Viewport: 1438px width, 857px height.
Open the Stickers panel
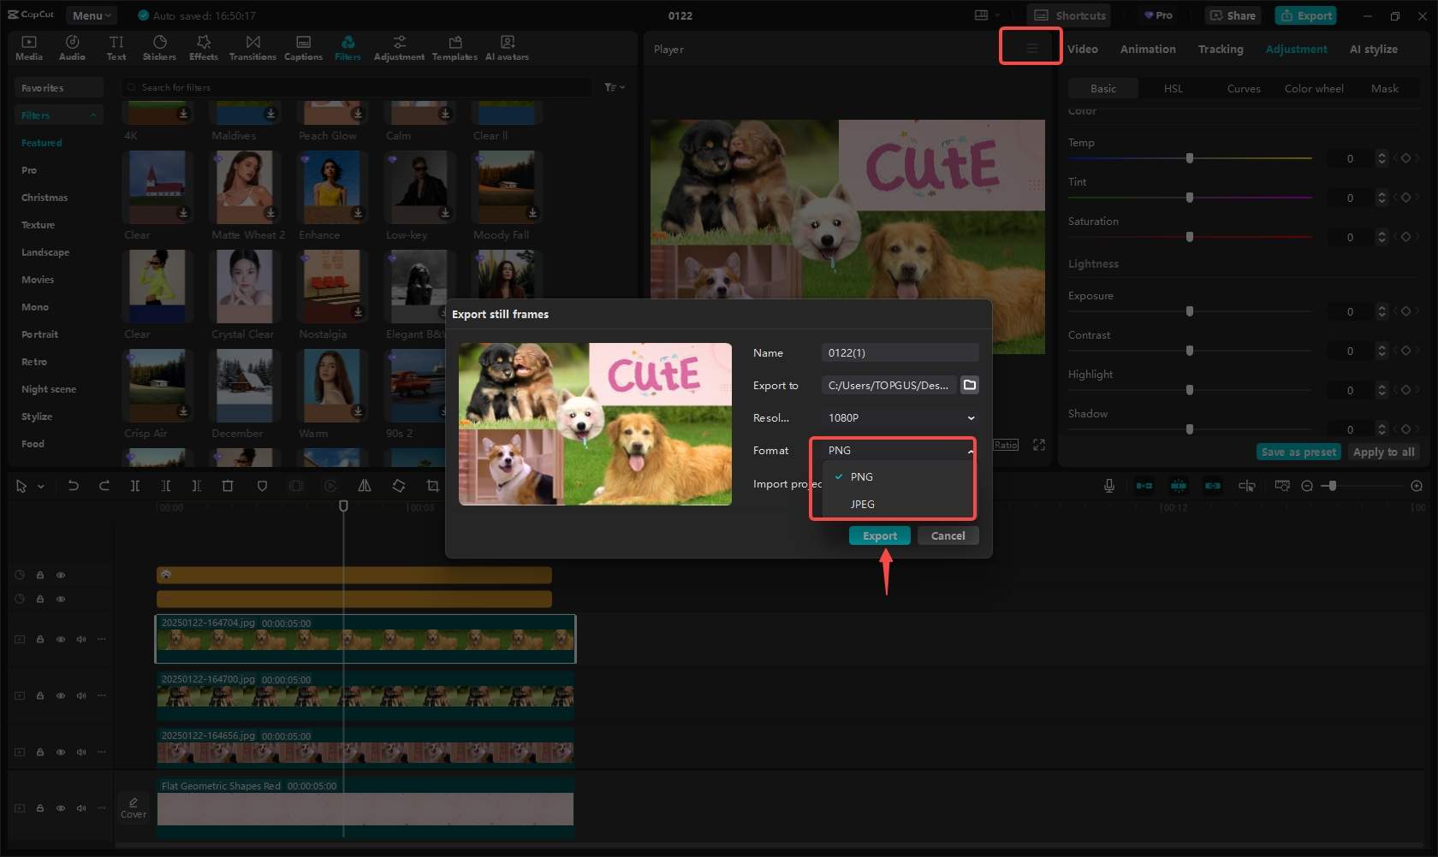point(159,48)
